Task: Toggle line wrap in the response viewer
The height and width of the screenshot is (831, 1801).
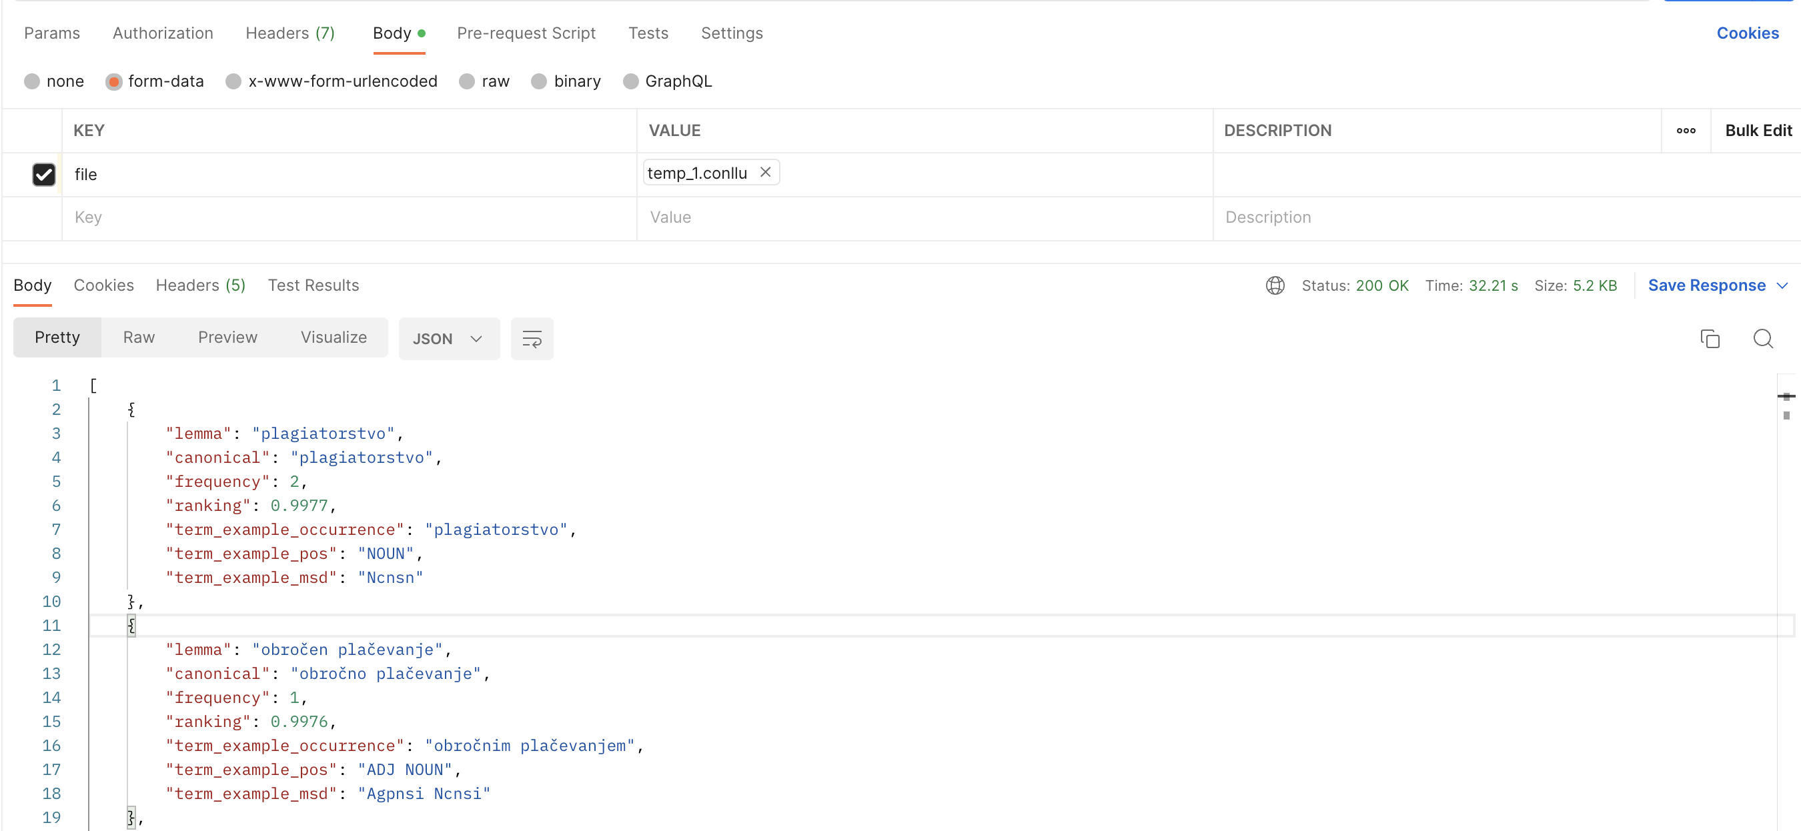Action: pos(532,339)
